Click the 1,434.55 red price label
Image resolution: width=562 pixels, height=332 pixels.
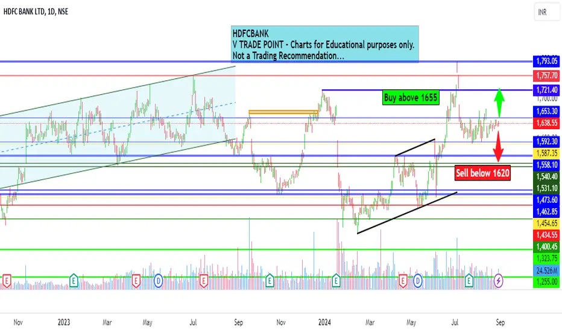pos(546,235)
